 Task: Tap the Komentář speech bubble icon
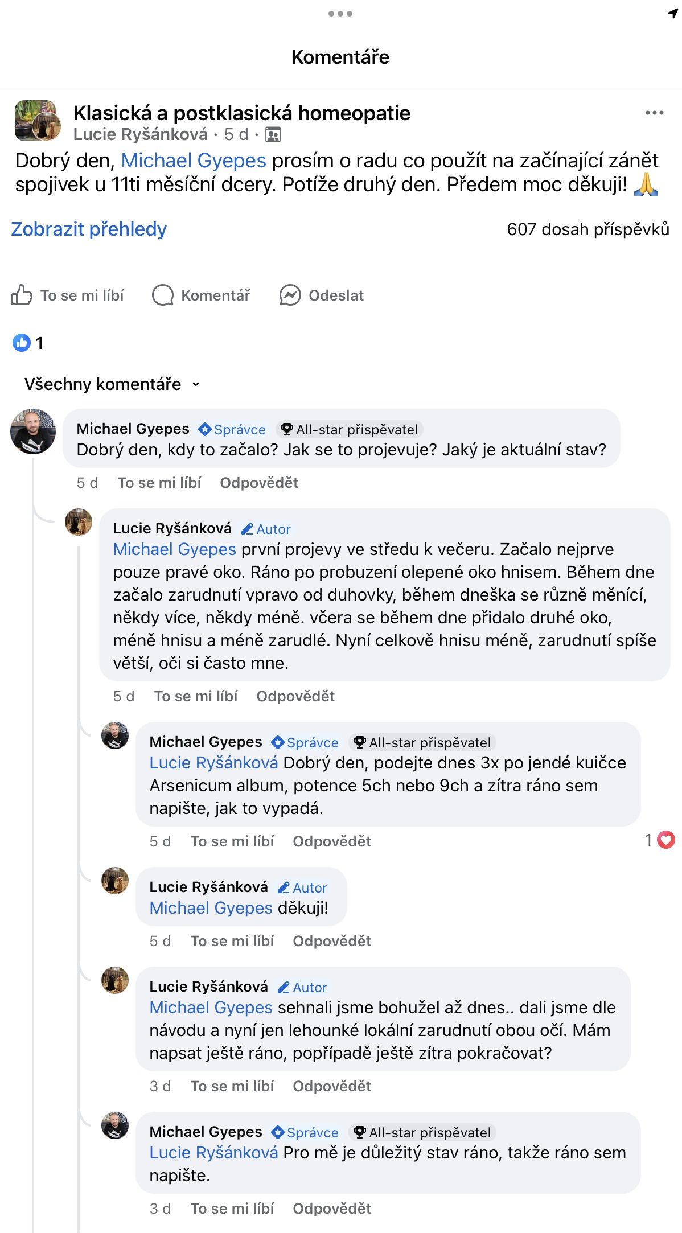pyautogui.click(x=163, y=295)
